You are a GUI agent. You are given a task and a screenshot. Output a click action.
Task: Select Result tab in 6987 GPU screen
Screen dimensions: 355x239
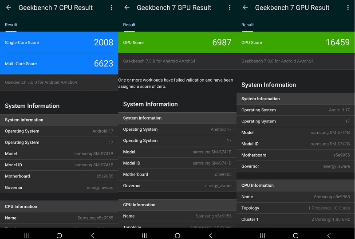pyautogui.click(x=129, y=25)
